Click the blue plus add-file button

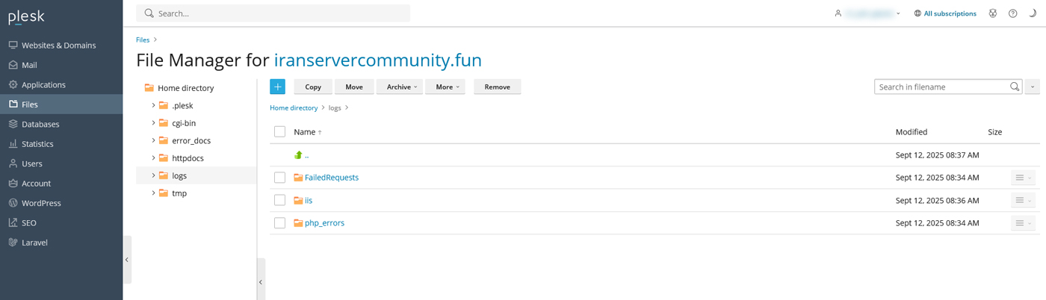click(x=277, y=87)
